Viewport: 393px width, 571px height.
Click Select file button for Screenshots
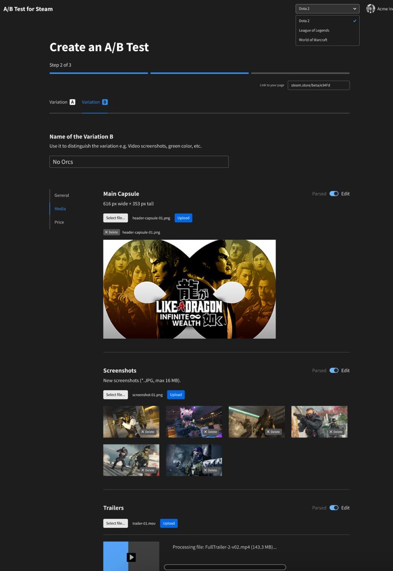click(116, 395)
